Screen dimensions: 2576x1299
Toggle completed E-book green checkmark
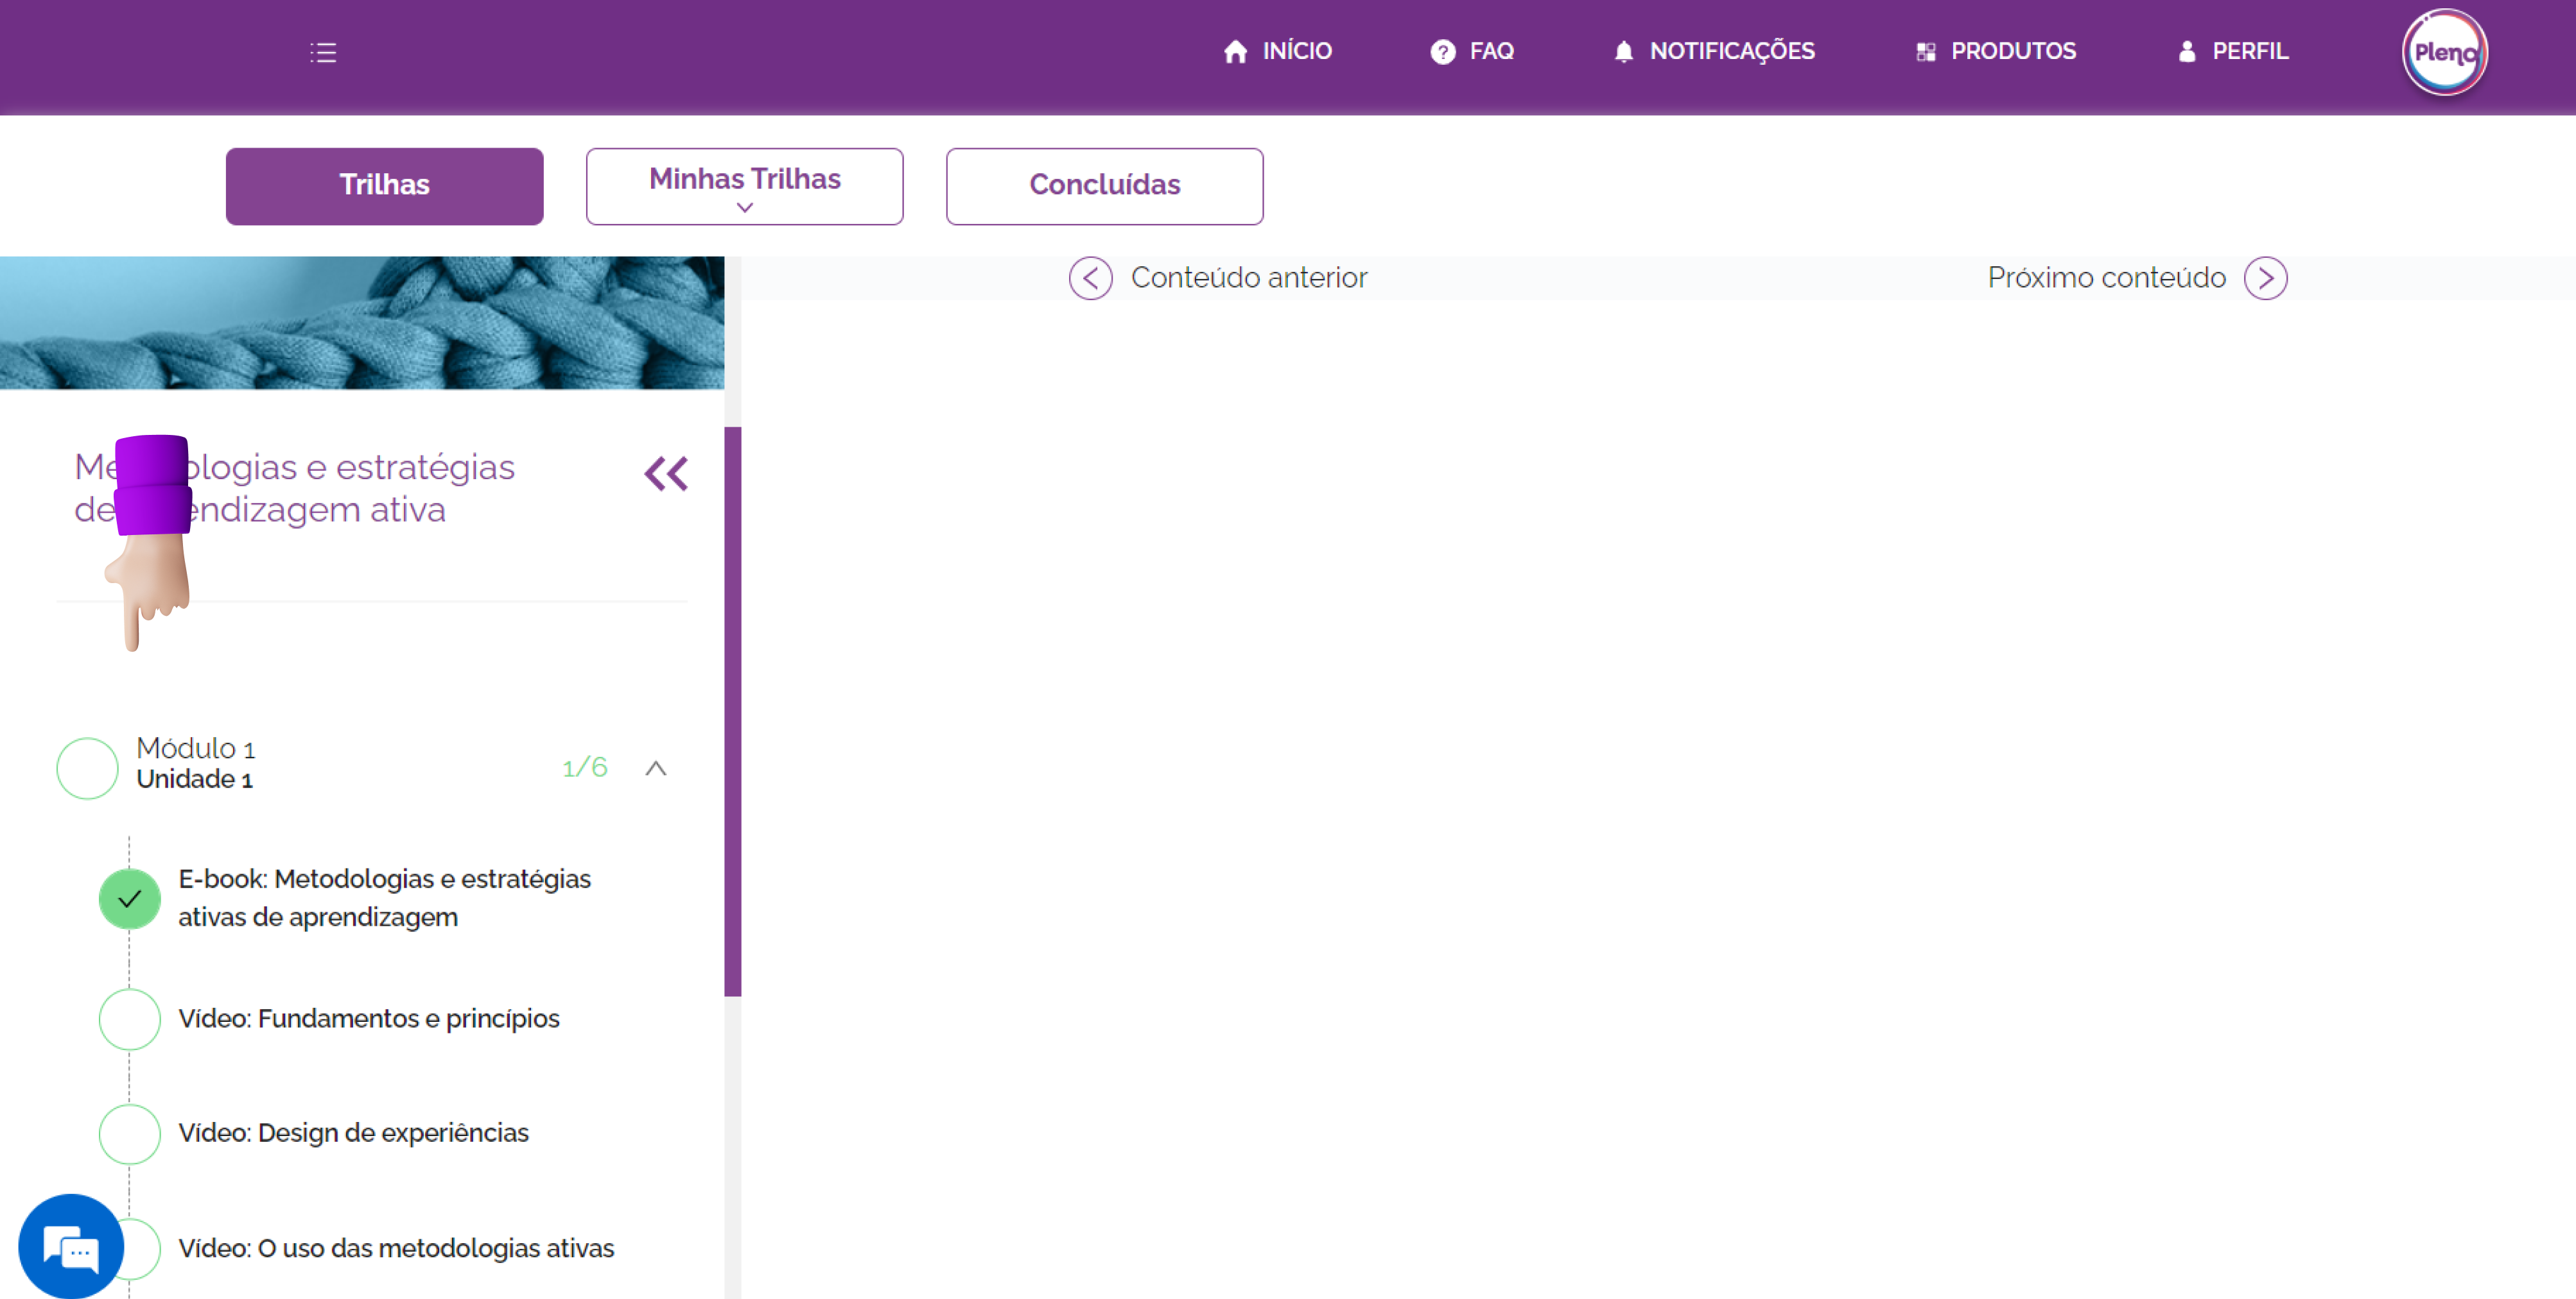coord(130,898)
